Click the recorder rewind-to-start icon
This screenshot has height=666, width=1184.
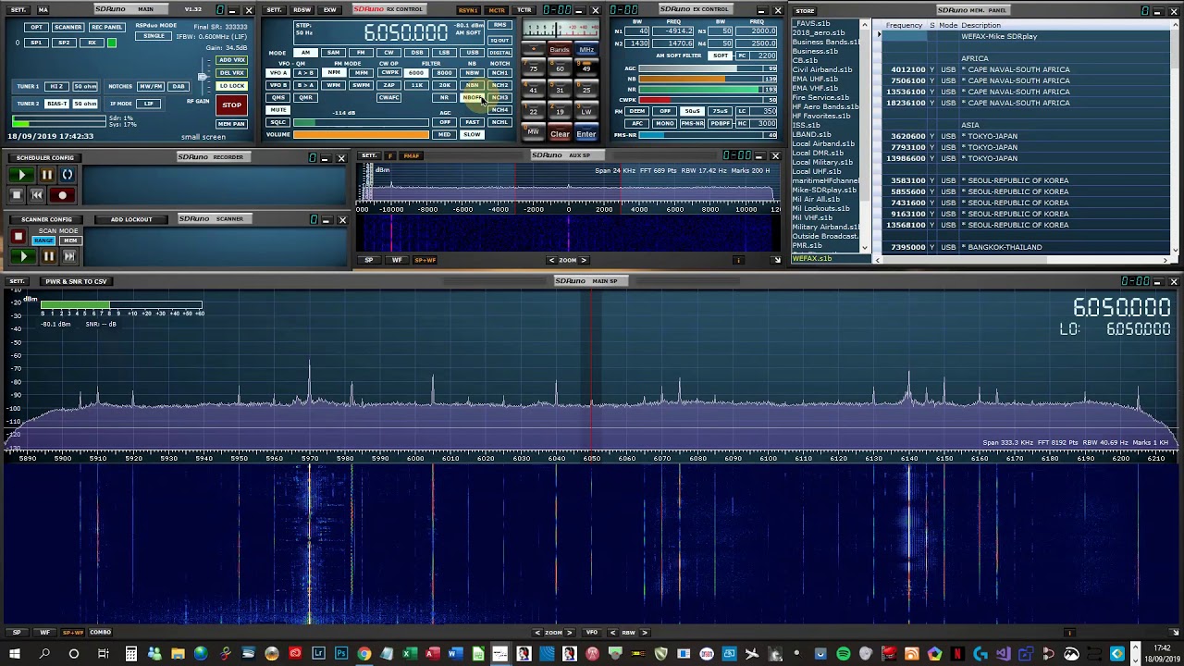point(37,195)
